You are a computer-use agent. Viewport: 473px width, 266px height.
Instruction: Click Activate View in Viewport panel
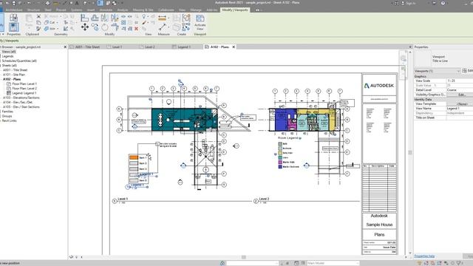coord(200,22)
